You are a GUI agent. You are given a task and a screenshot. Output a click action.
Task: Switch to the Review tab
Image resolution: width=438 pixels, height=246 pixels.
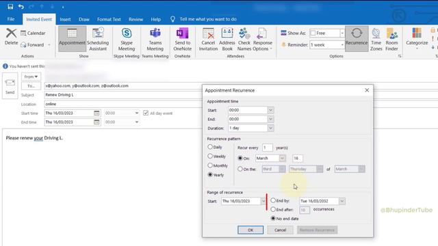(136, 19)
